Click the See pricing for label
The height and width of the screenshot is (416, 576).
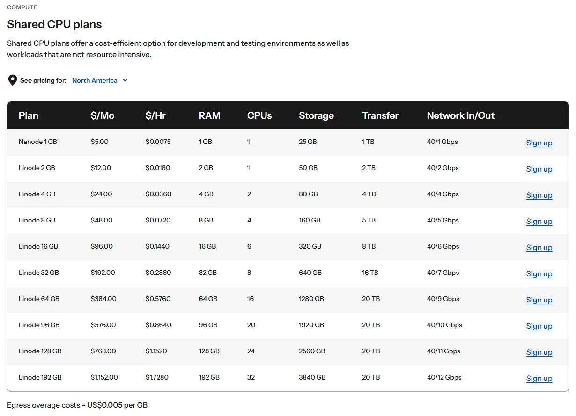(43, 80)
